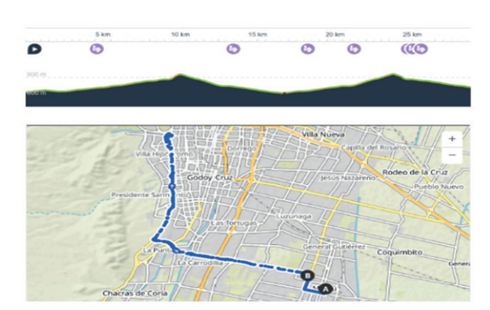Click the route waypoint circle at La Puntilla

(176, 250)
